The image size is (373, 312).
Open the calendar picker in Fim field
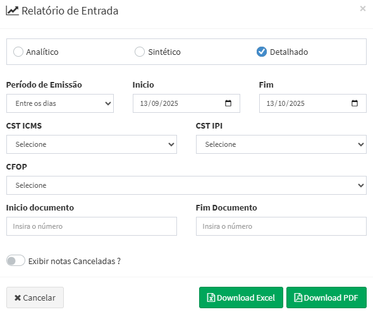click(x=355, y=103)
